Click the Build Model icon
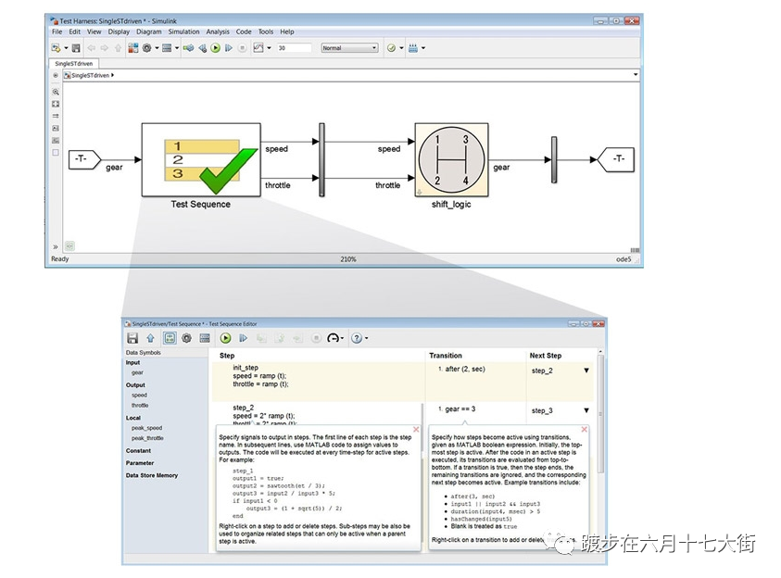The height and width of the screenshot is (578, 781). (413, 48)
